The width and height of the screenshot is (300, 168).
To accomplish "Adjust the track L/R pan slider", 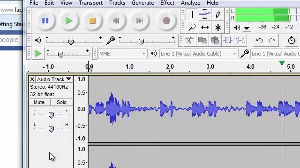I will pos(51,129).
